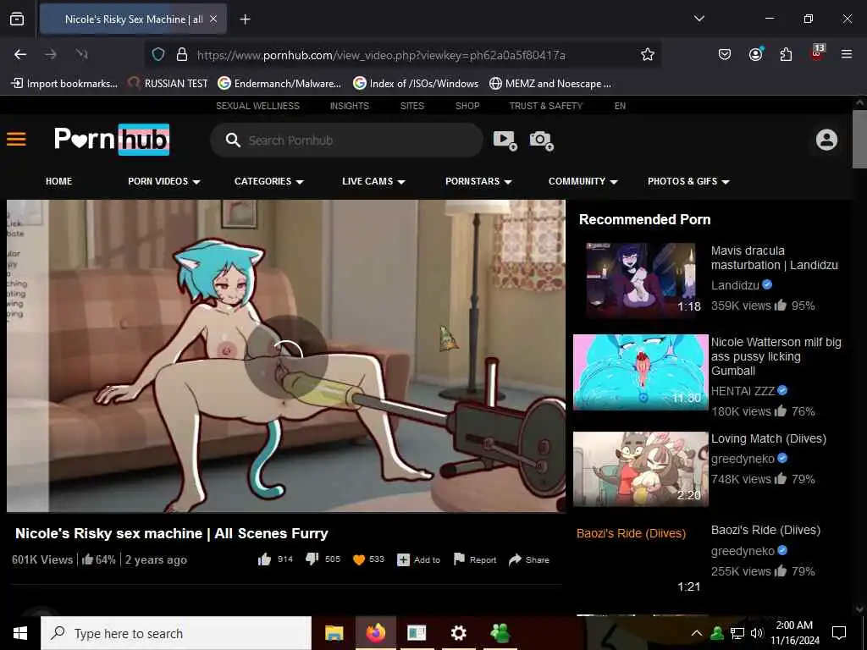867x650 pixels.
Task: Click the Add to plus icon
Action: [403, 560]
